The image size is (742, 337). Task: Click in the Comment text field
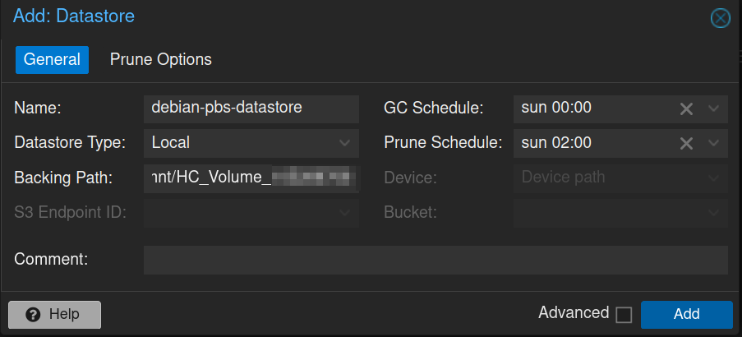click(x=436, y=260)
